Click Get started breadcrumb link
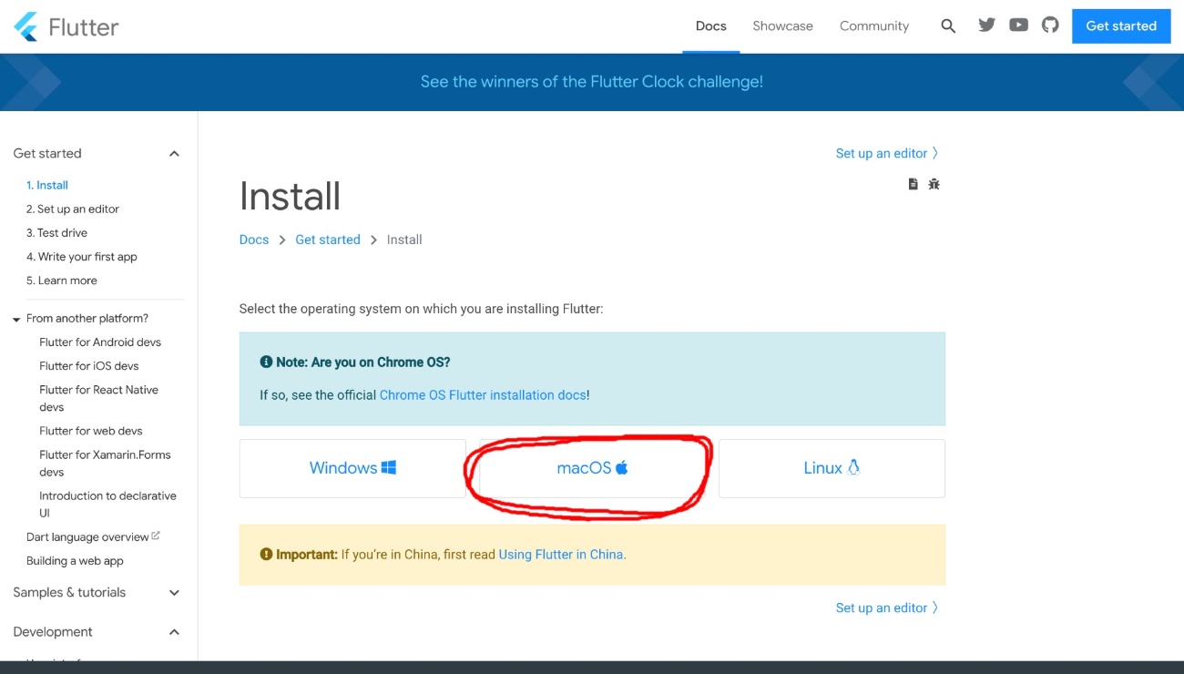 coord(328,240)
